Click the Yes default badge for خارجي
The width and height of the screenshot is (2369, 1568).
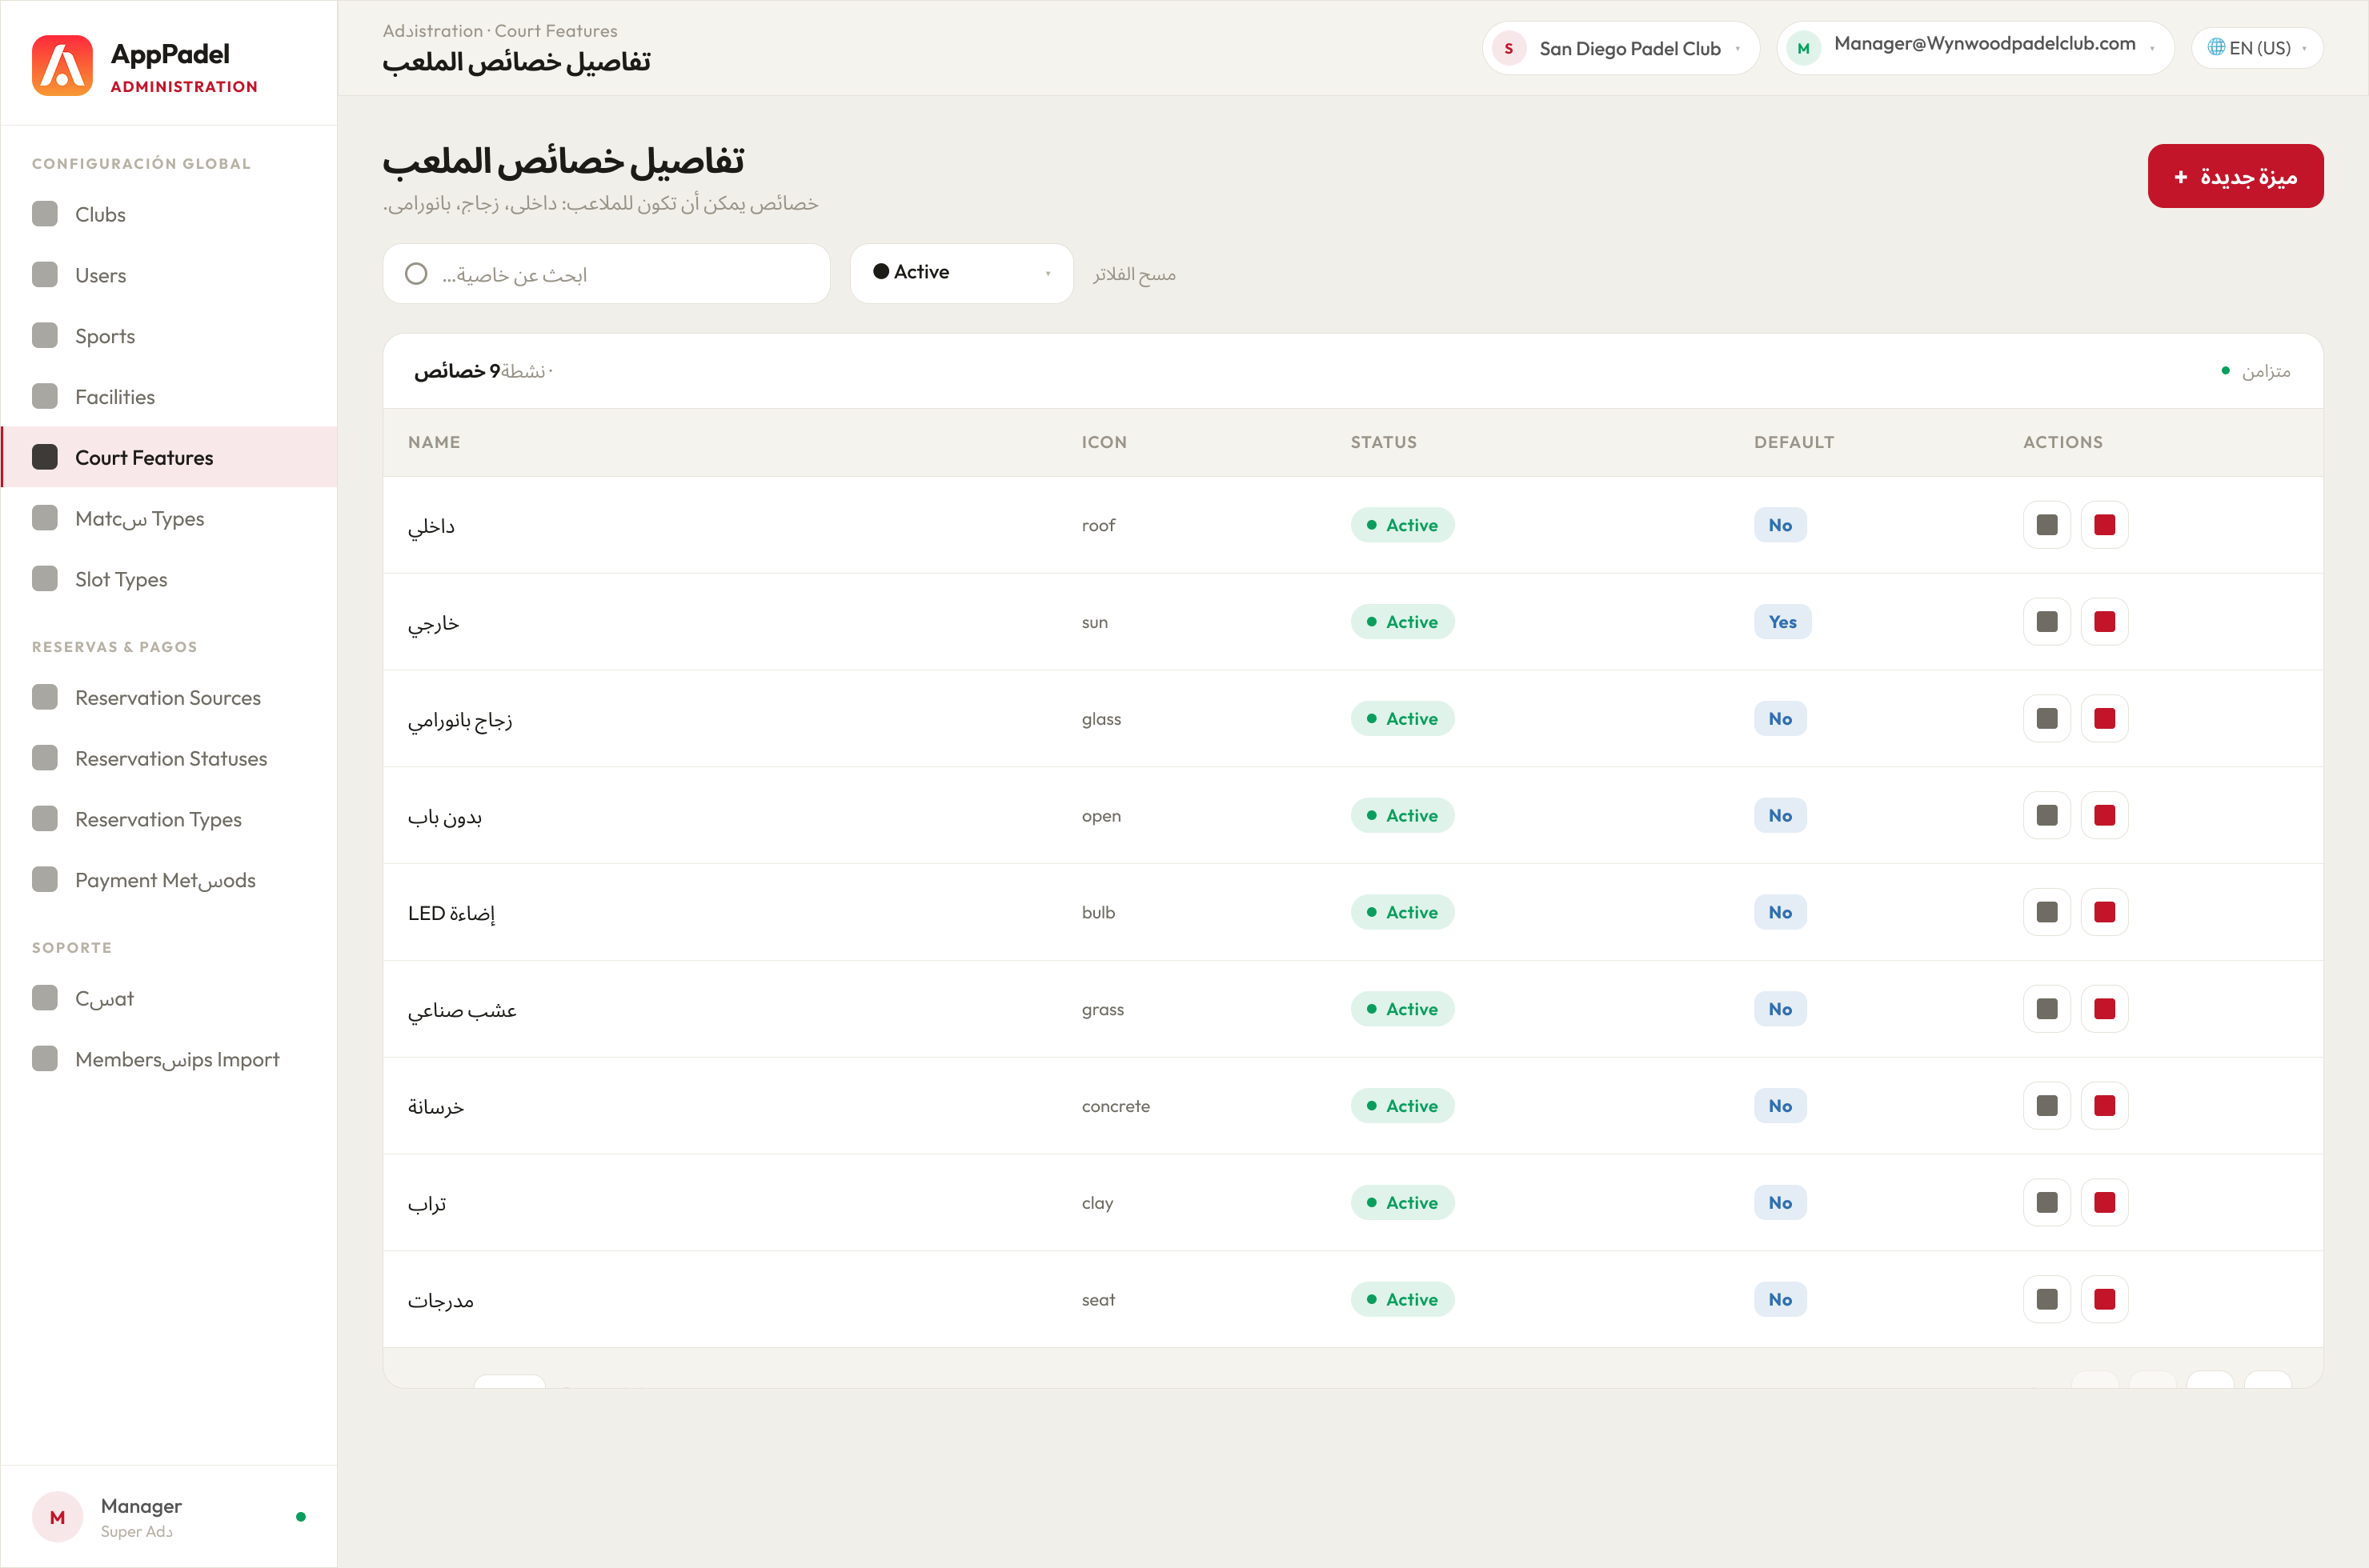click(x=1783, y=622)
